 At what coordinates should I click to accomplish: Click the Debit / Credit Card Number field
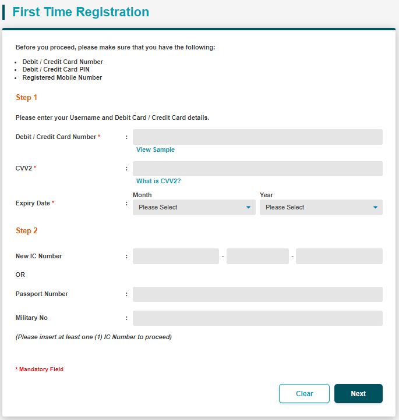coord(257,137)
